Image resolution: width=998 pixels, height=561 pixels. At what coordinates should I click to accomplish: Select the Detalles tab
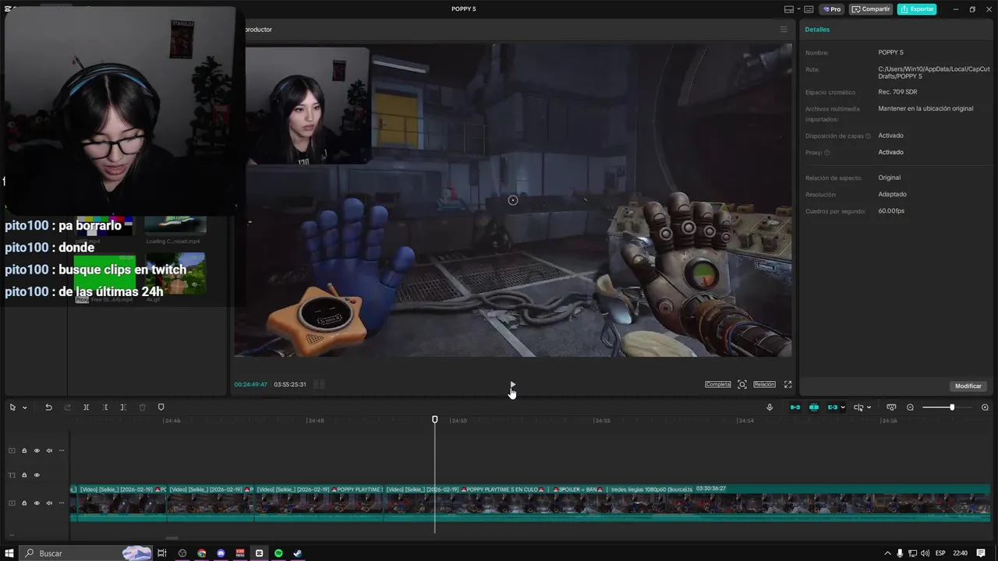817,30
